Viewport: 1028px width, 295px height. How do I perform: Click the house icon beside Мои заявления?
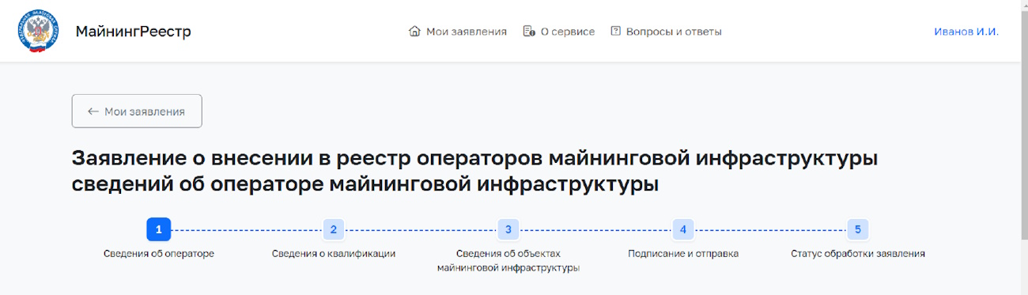[x=414, y=32]
